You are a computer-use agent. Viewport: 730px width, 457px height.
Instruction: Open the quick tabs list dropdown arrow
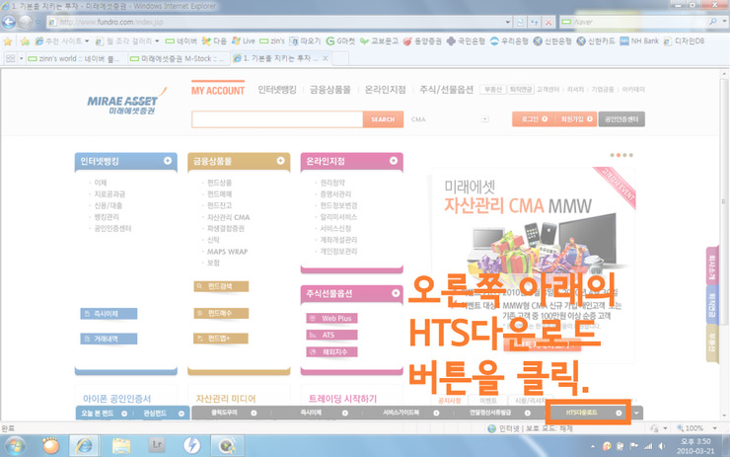coord(21,58)
